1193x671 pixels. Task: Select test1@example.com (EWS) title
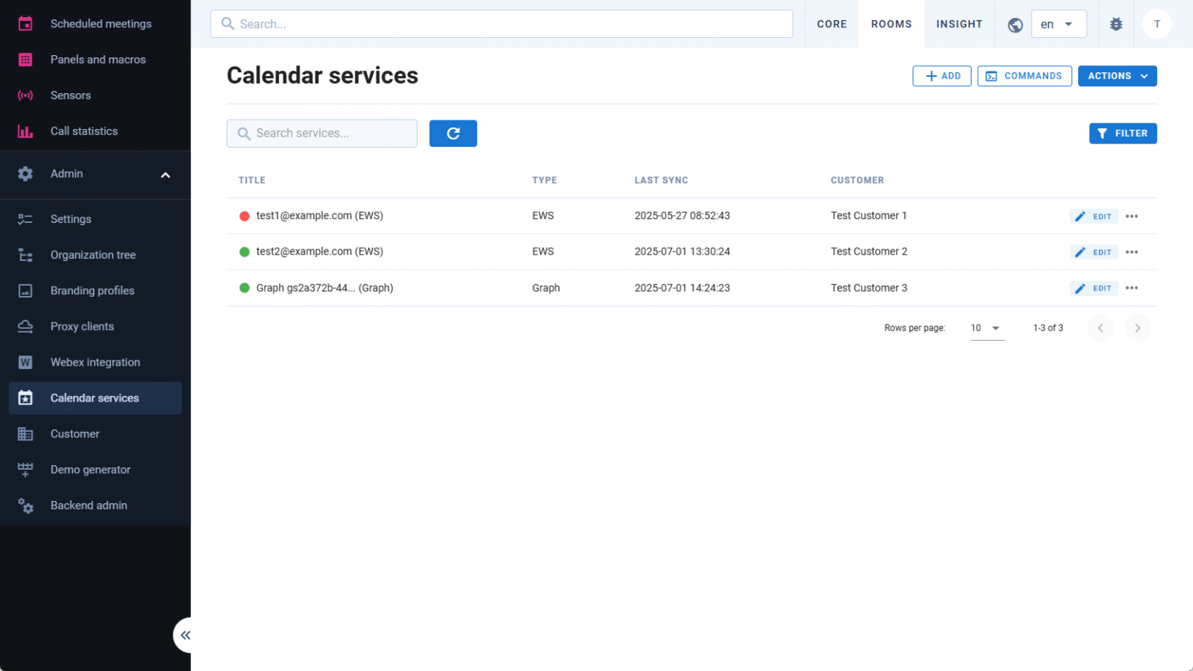click(x=320, y=216)
